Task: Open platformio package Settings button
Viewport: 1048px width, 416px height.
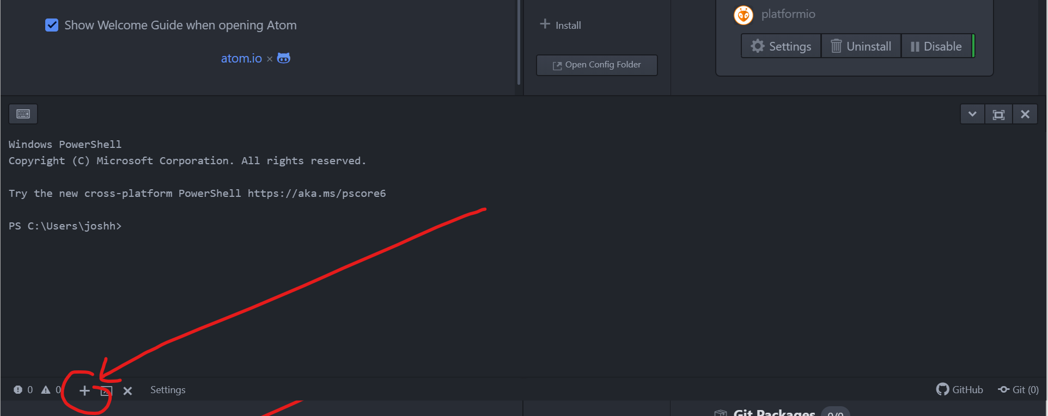Action: (x=781, y=46)
